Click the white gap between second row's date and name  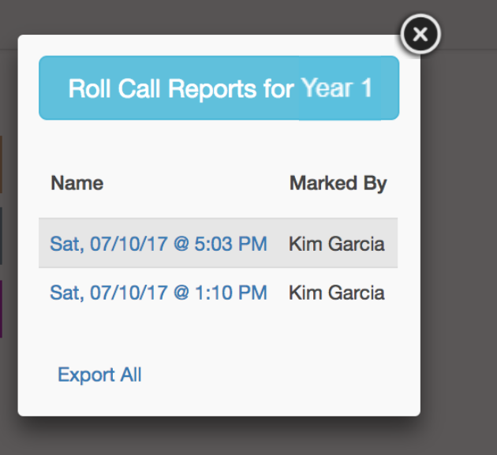click(278, 293)
